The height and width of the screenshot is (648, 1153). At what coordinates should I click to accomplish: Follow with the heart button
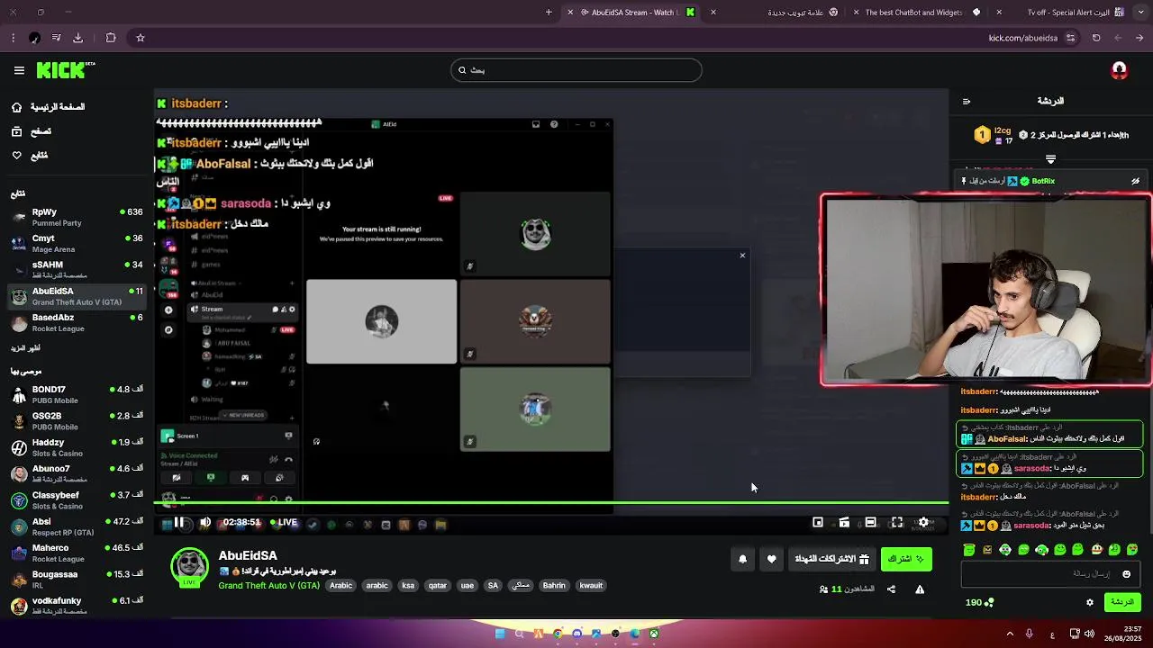pos(771,559)
